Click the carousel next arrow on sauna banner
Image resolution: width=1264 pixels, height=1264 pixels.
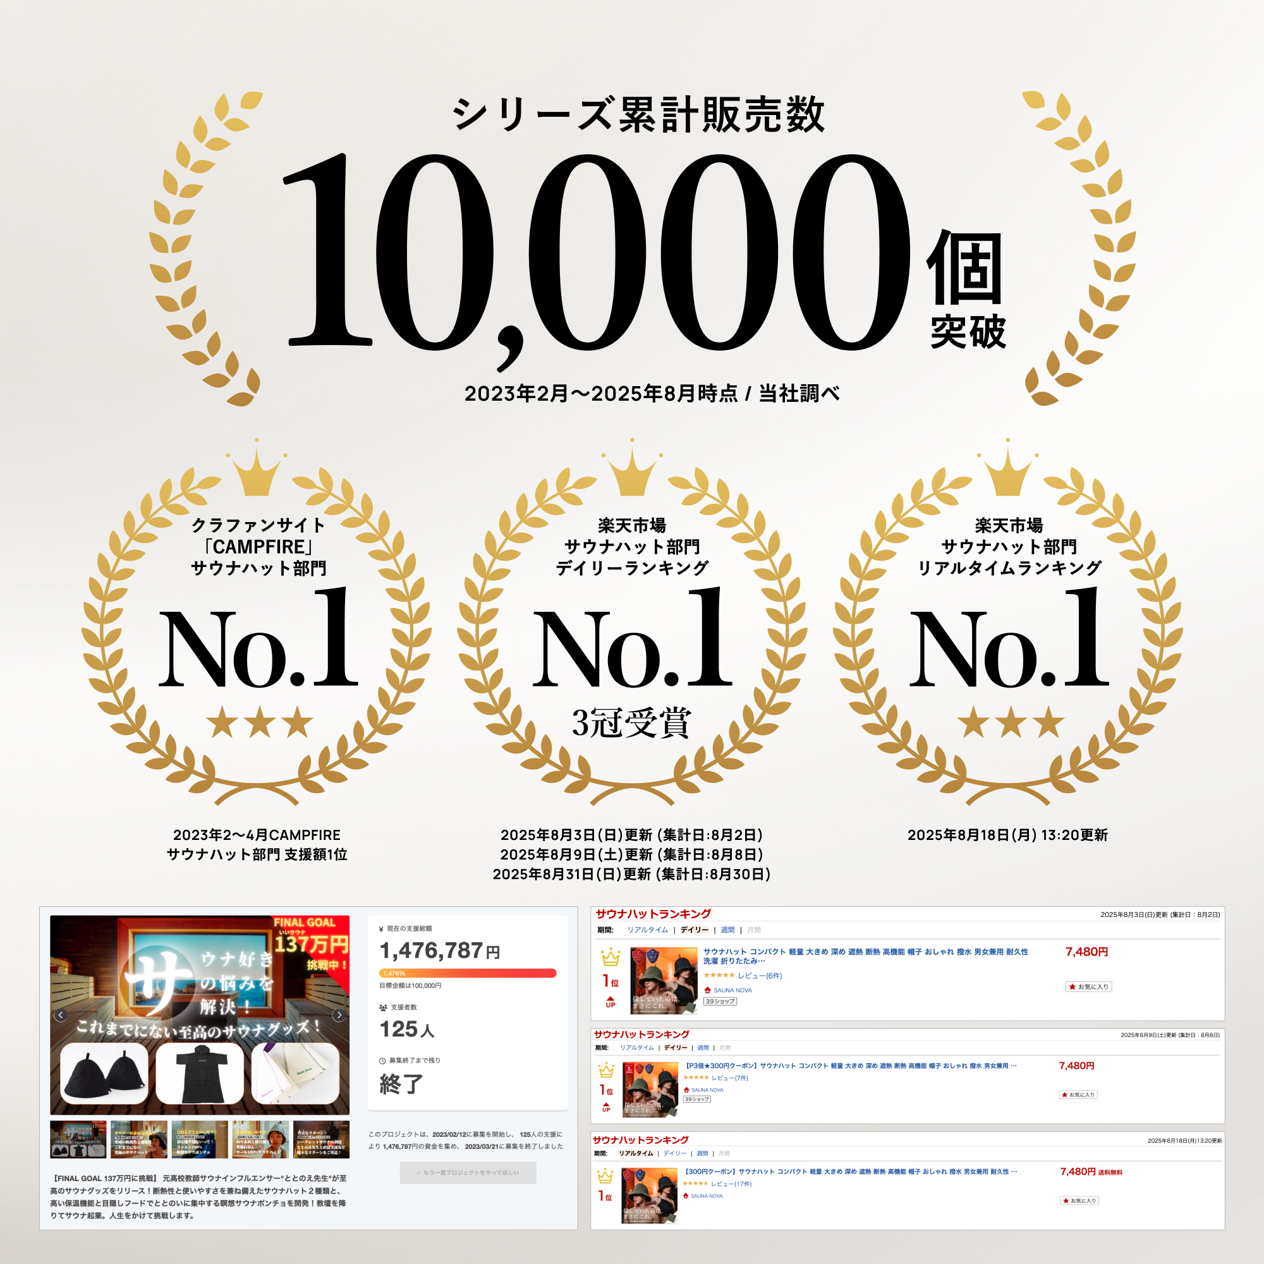point(339,1015)
